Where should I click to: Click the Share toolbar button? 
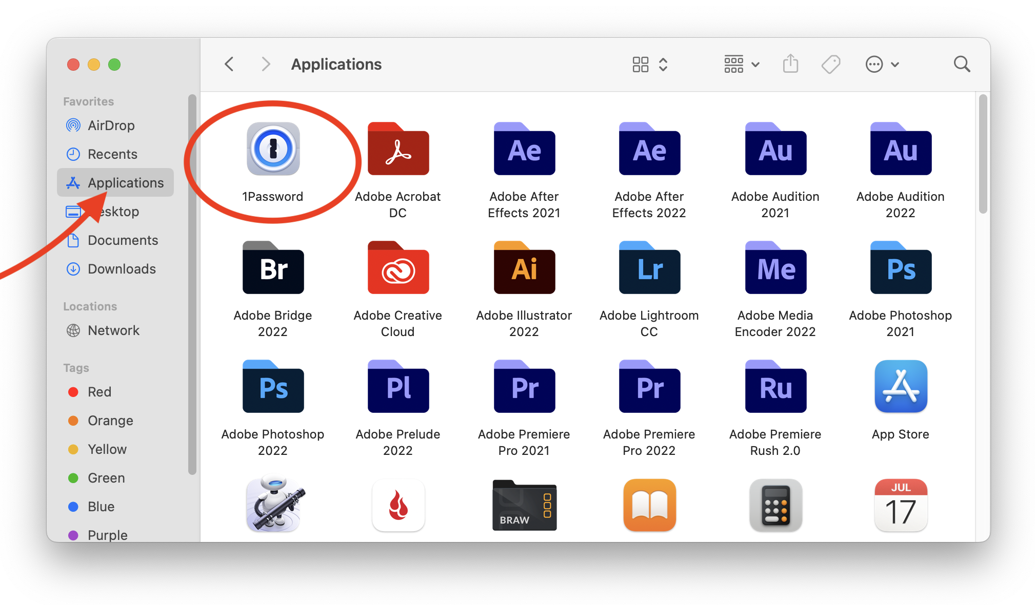(790, 65)
